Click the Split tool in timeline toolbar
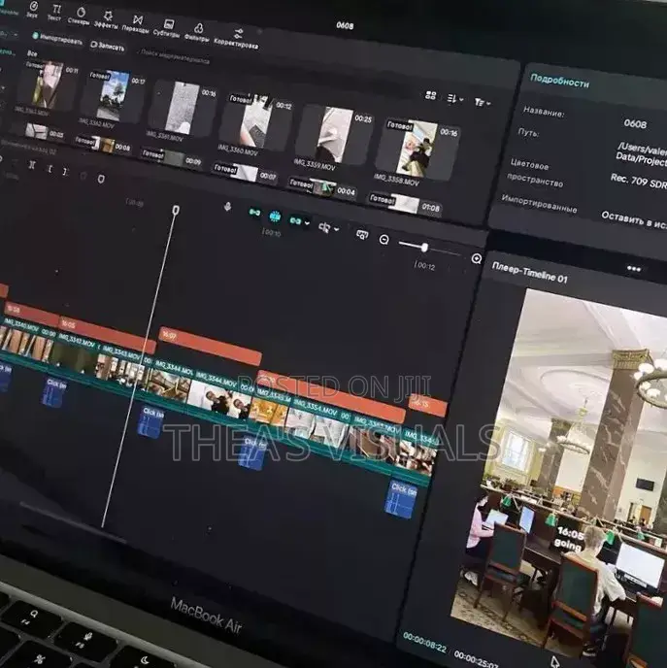Screen dimensions: 667x668 32,165
